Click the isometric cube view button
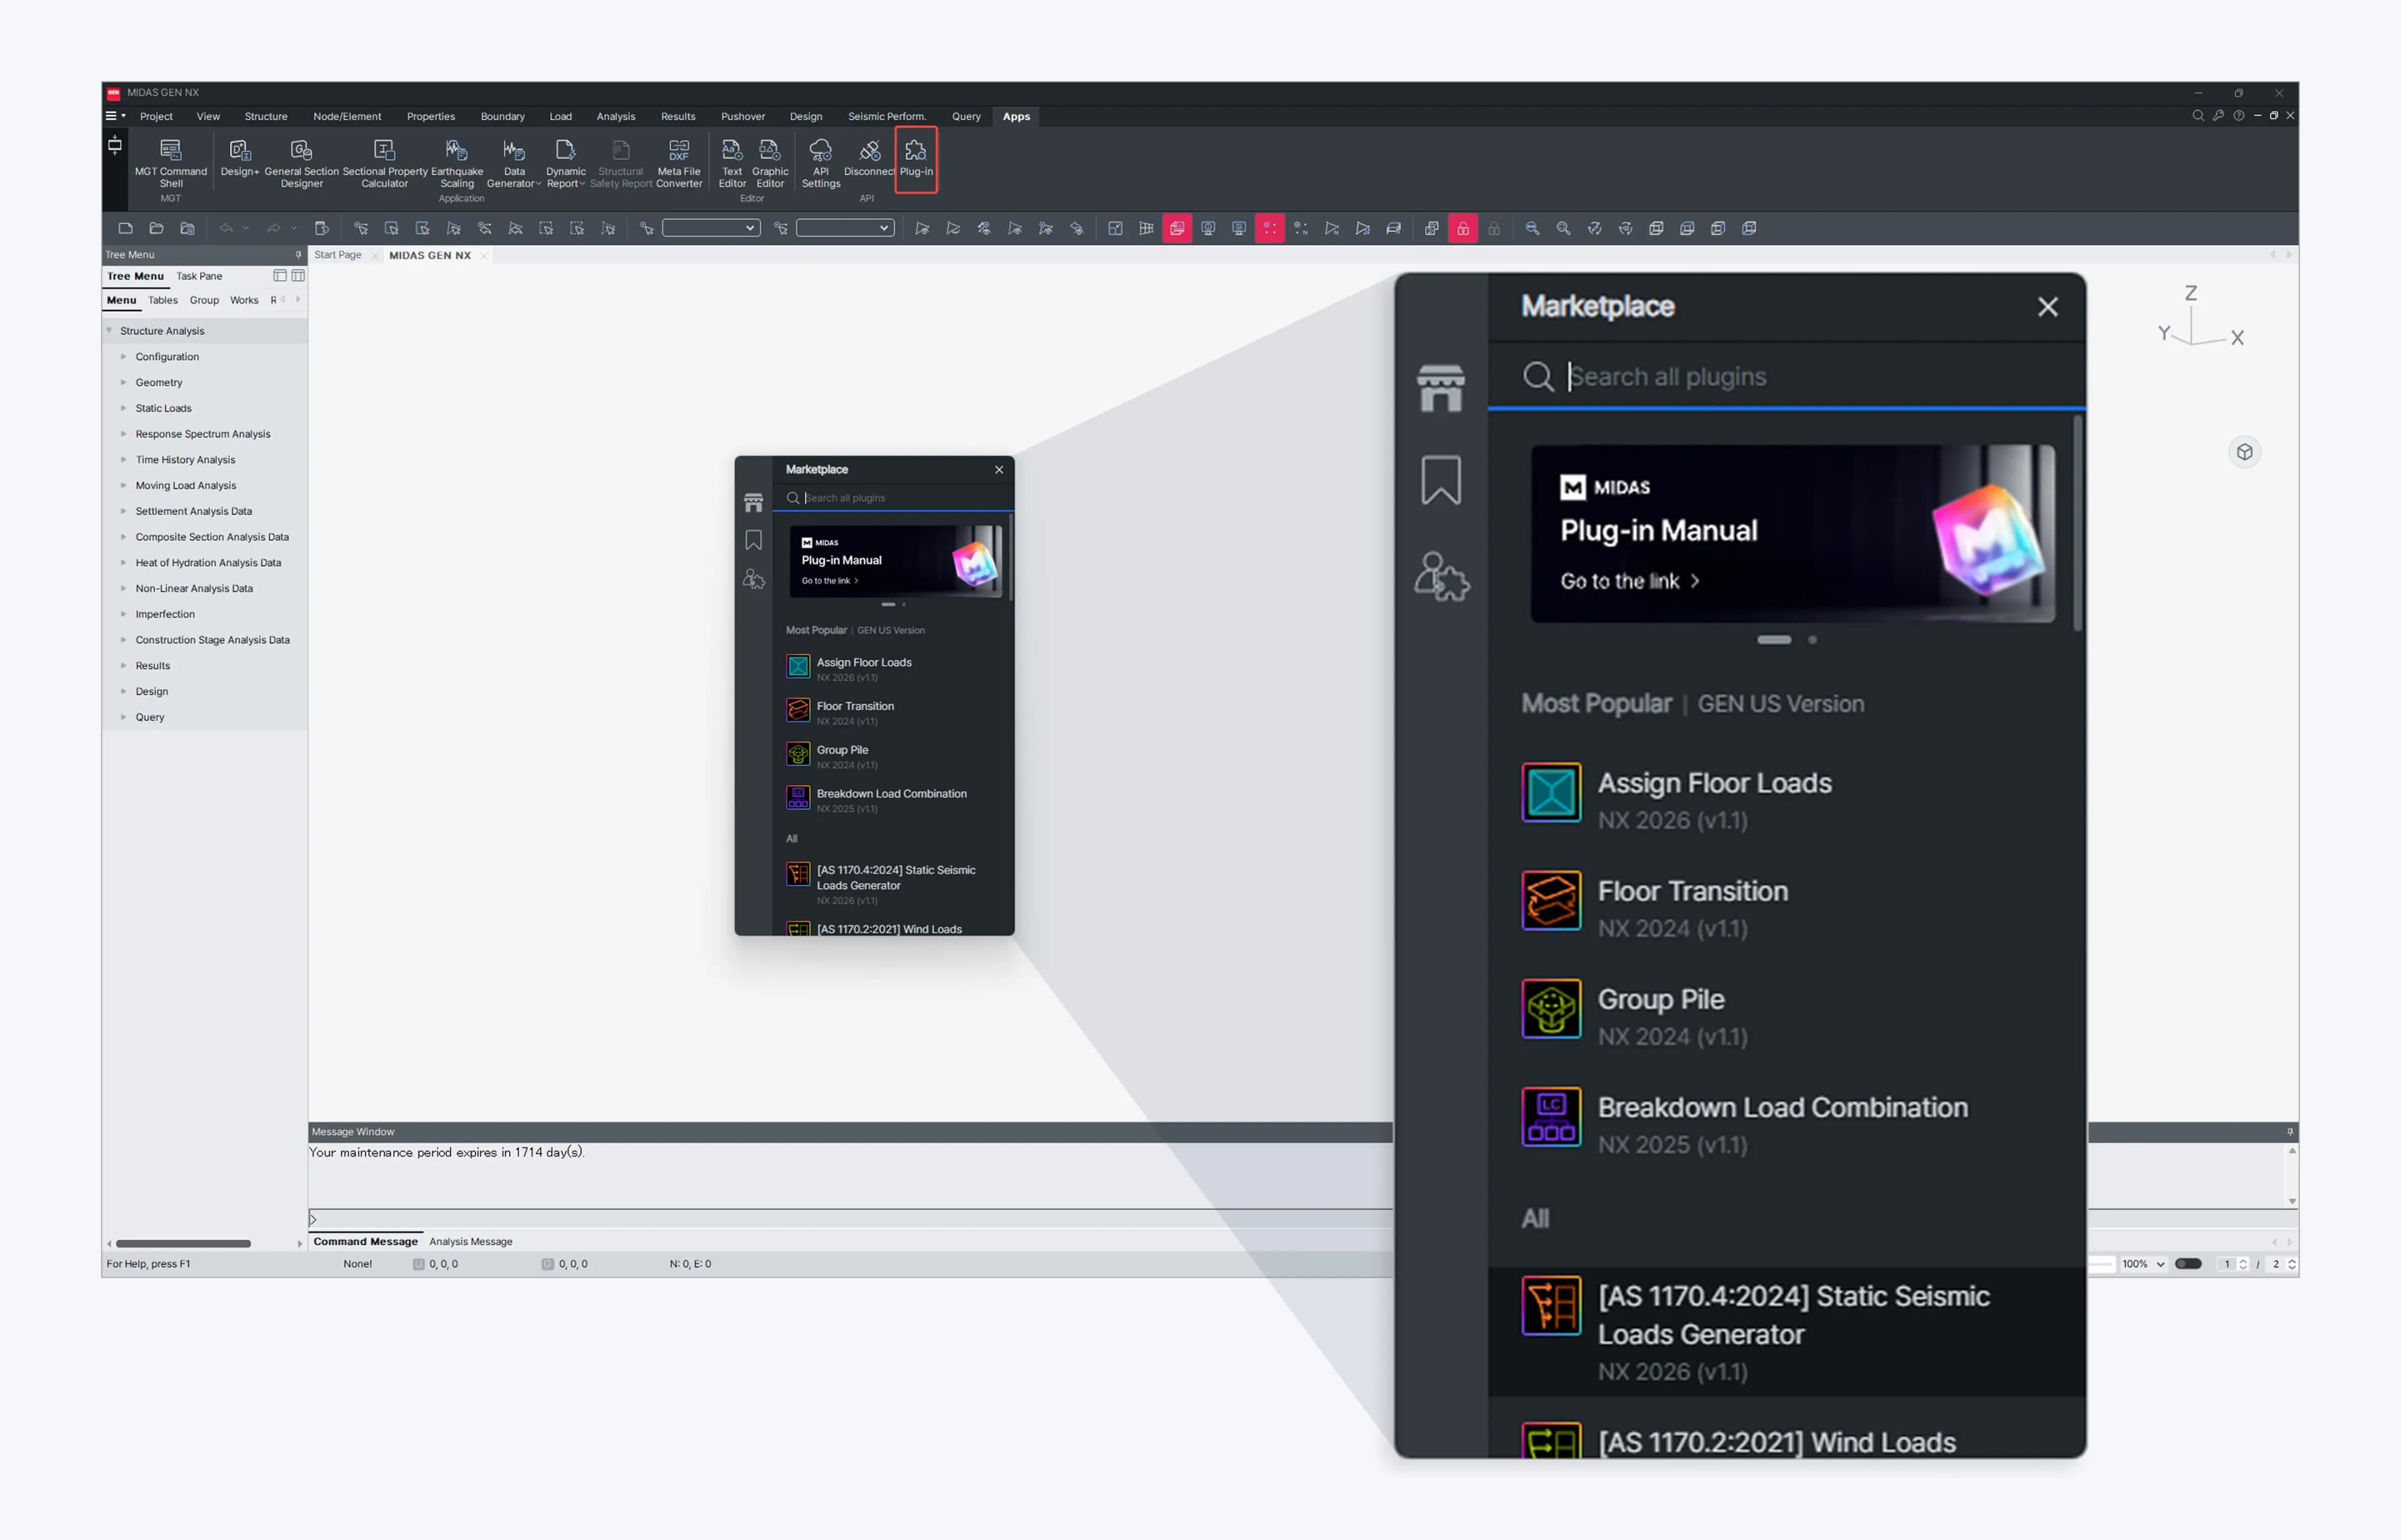2401x1540 pixels. [x=2245, y=452]
